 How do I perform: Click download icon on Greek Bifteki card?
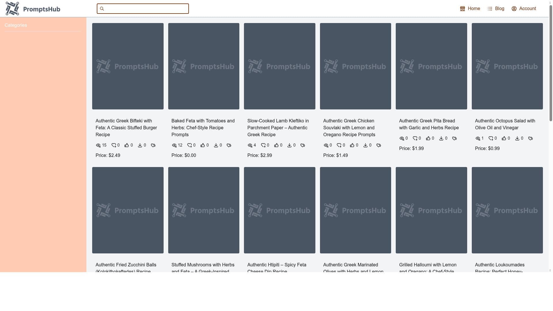click(140, 145)
